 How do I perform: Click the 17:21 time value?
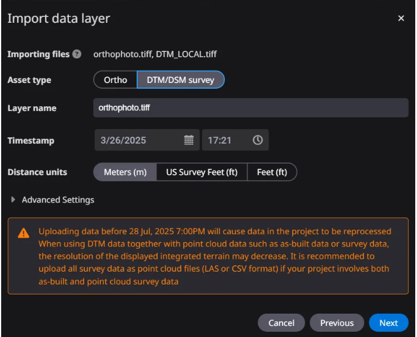click(219, 140)
